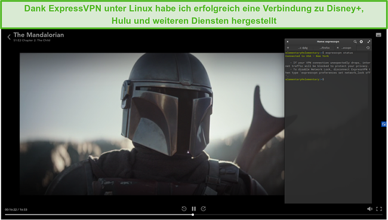Click the episode subtitle 'S1:E2 Chapter 2: The Child'
The height and width of the screenshot is (220, 388).
(32, 41)
